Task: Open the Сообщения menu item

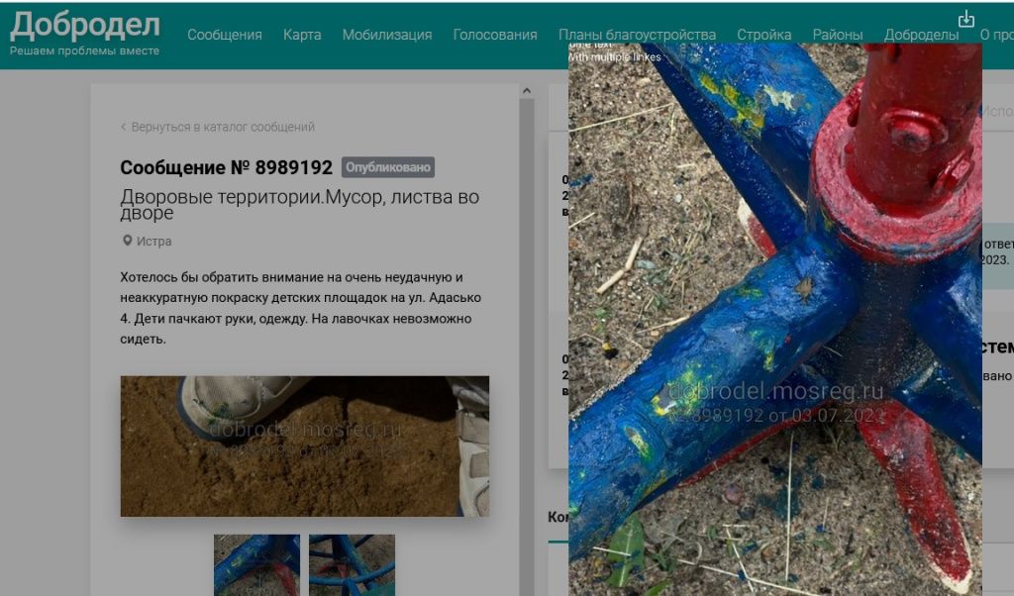Action: [225, 35]
